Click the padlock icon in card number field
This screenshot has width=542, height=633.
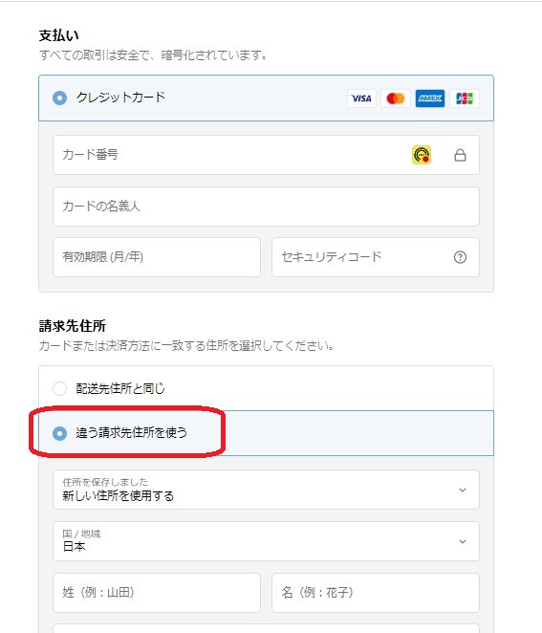point(460,155)
